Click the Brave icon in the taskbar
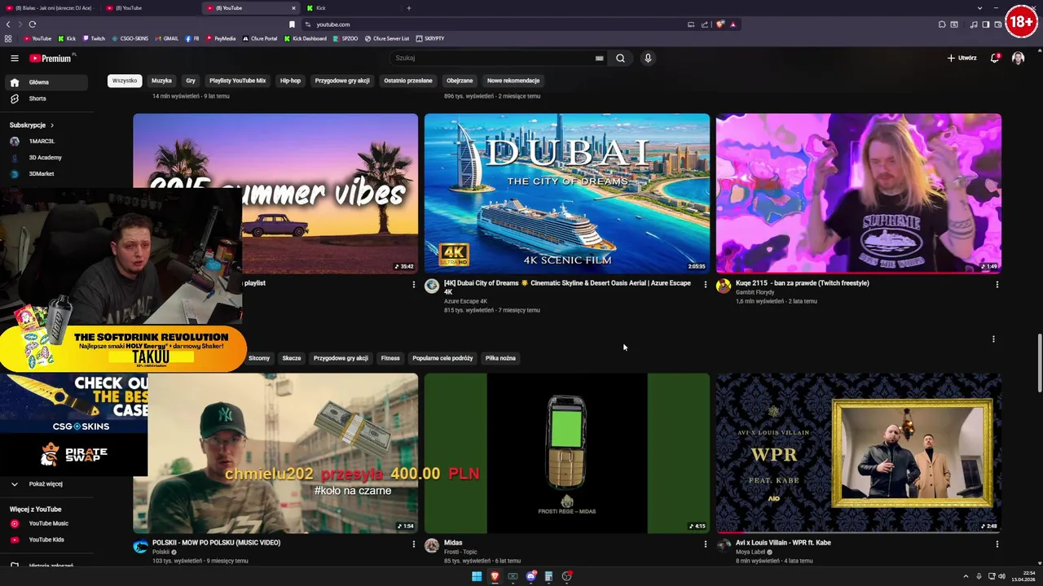Viewport: 1043px width, 586px height. pos(495,576)
